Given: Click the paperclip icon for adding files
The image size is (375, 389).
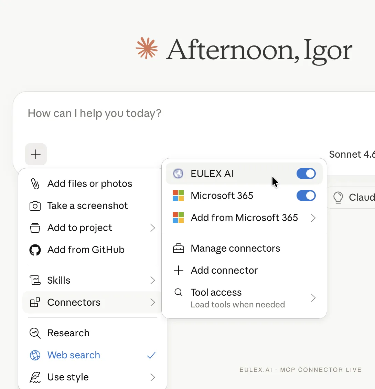Looking at the screenshot, I should click(x=35, y=184).
